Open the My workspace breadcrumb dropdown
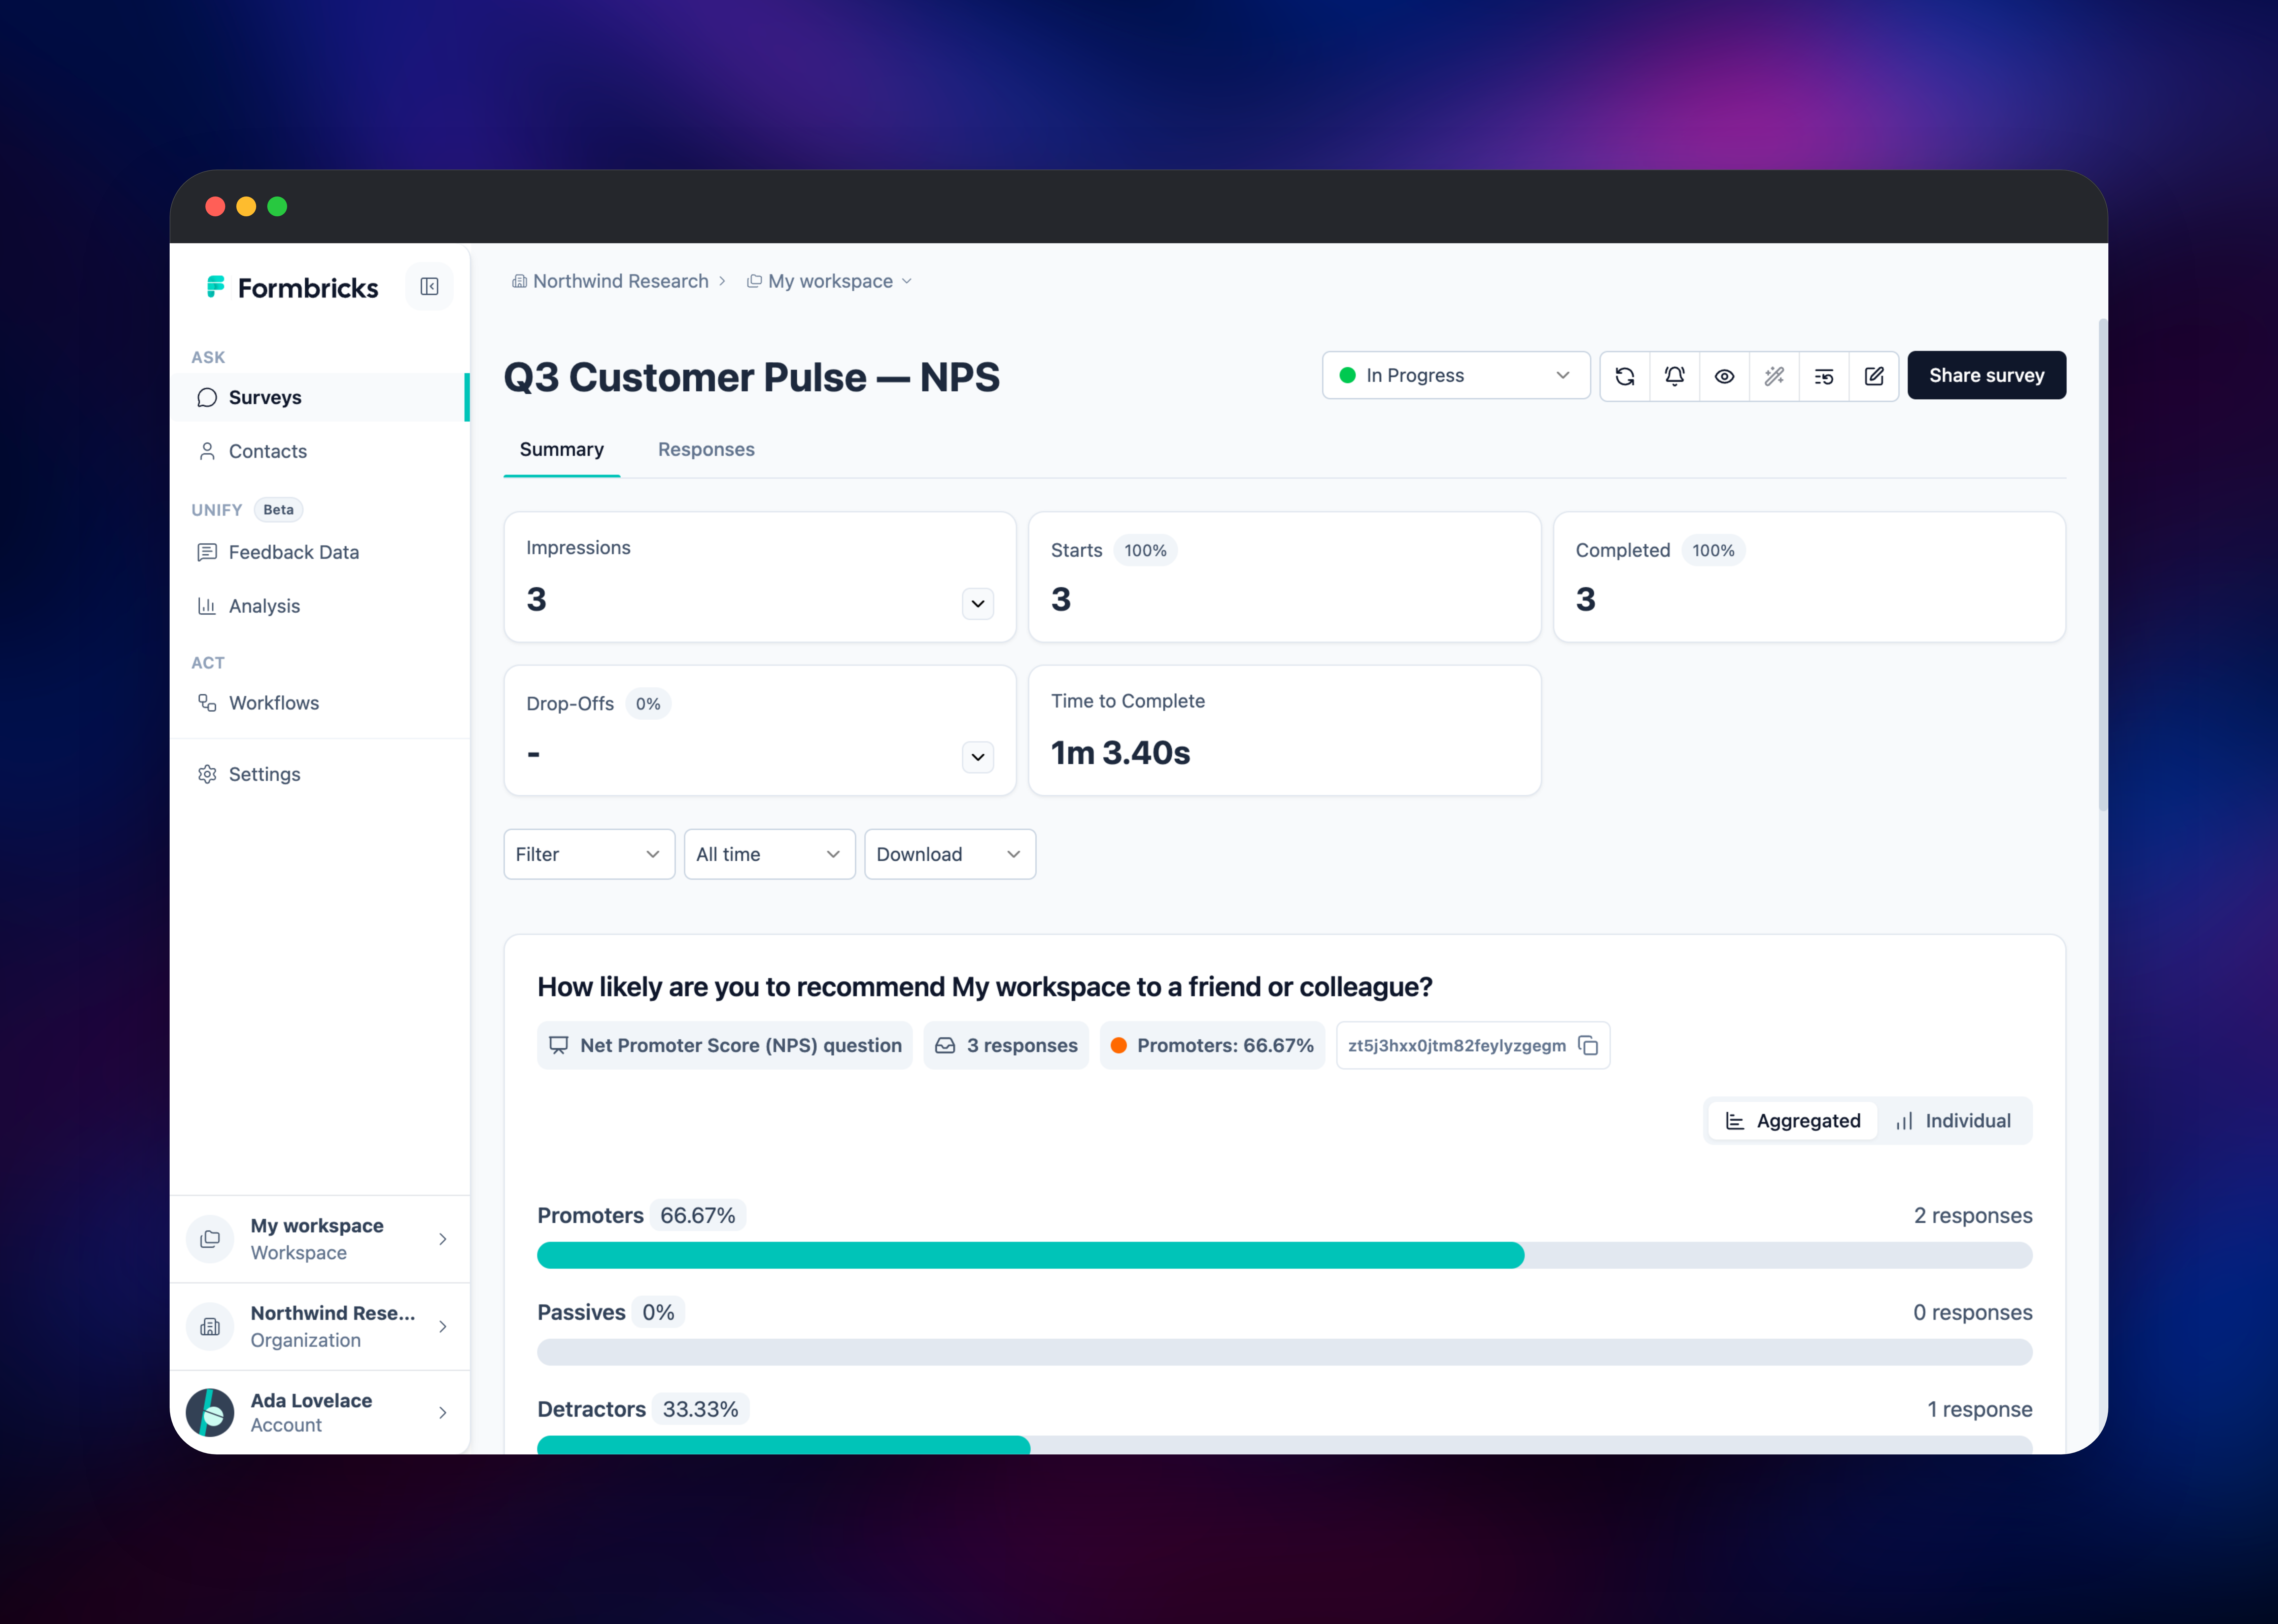 coord(829,281)
